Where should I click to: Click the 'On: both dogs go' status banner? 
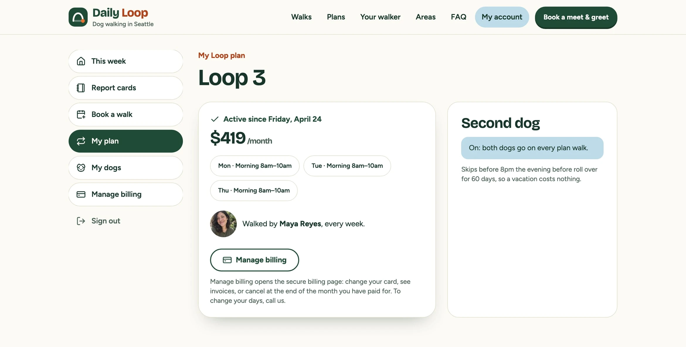(532, 148)
